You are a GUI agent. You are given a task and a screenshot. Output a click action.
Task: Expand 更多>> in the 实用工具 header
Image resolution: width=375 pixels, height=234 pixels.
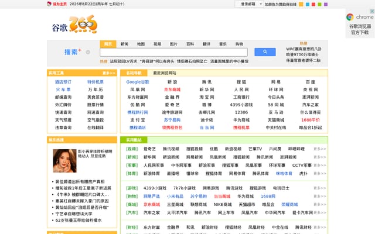(109, 73)
